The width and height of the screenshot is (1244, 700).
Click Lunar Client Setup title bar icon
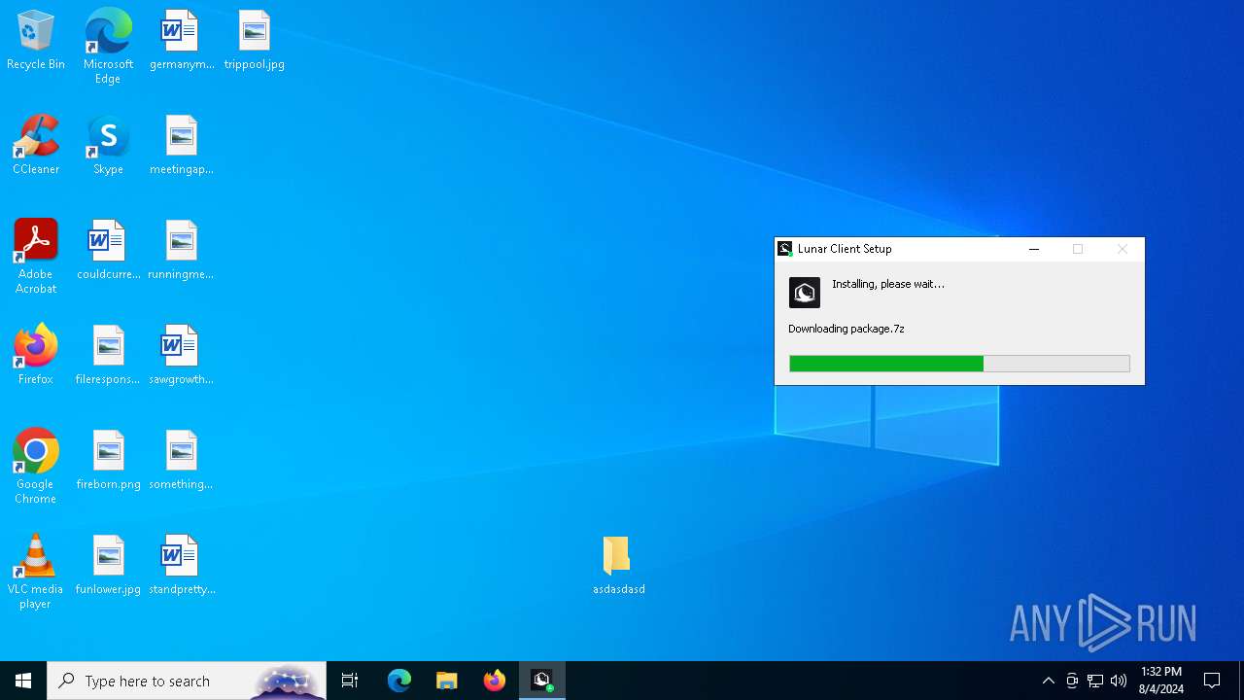pyautogui.click(x=785, y=249)
